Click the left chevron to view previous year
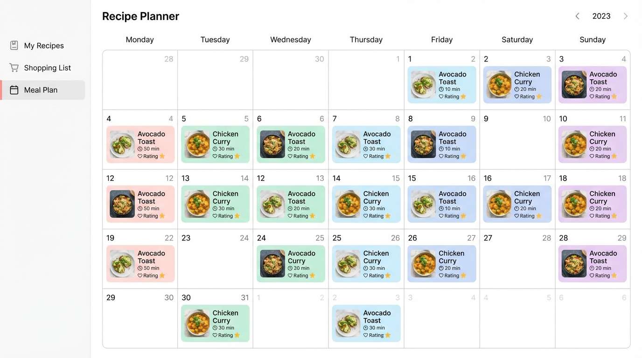The height and width of the screenshot is (358, 642). 577,15
